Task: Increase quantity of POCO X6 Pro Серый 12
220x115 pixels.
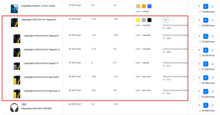Action: click(x=206, y=64)
